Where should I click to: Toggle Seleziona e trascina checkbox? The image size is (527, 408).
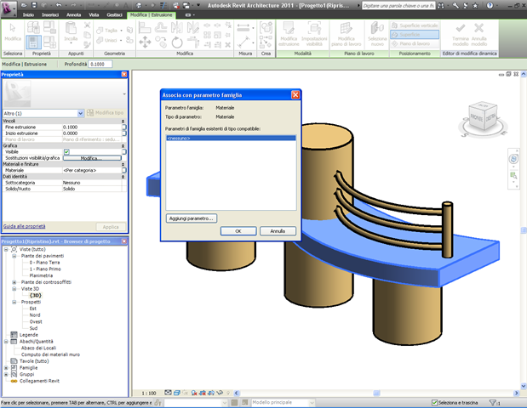coord(434,402)
